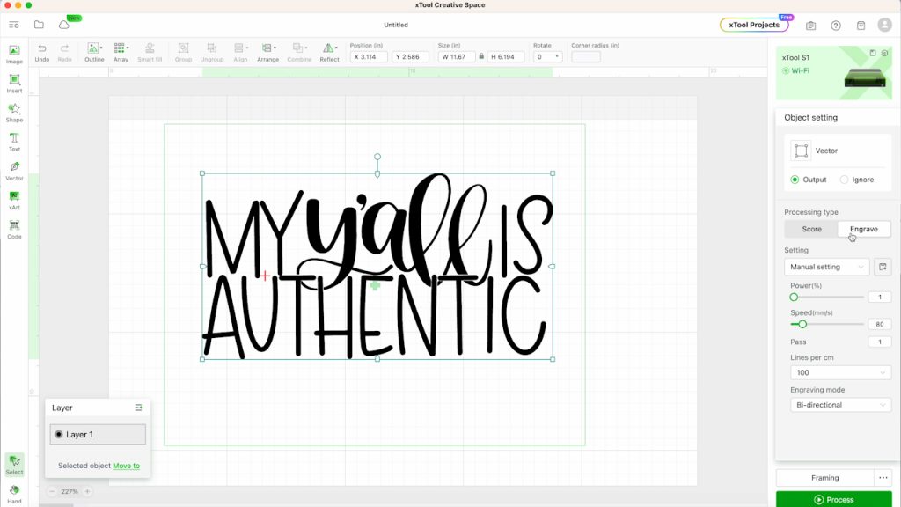The height and width of the screenshot is (507, 901).
Task: Open the Manual setting dropdown
Action: pos(826,267)
